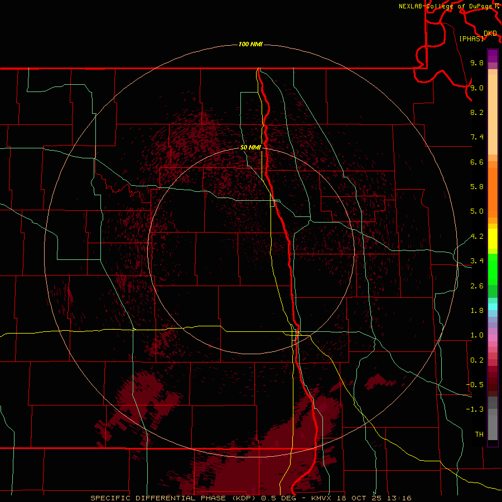Click the 50 NMI range ring label
The height and width of the screenshot is (502, 502).
pos(250,147)
